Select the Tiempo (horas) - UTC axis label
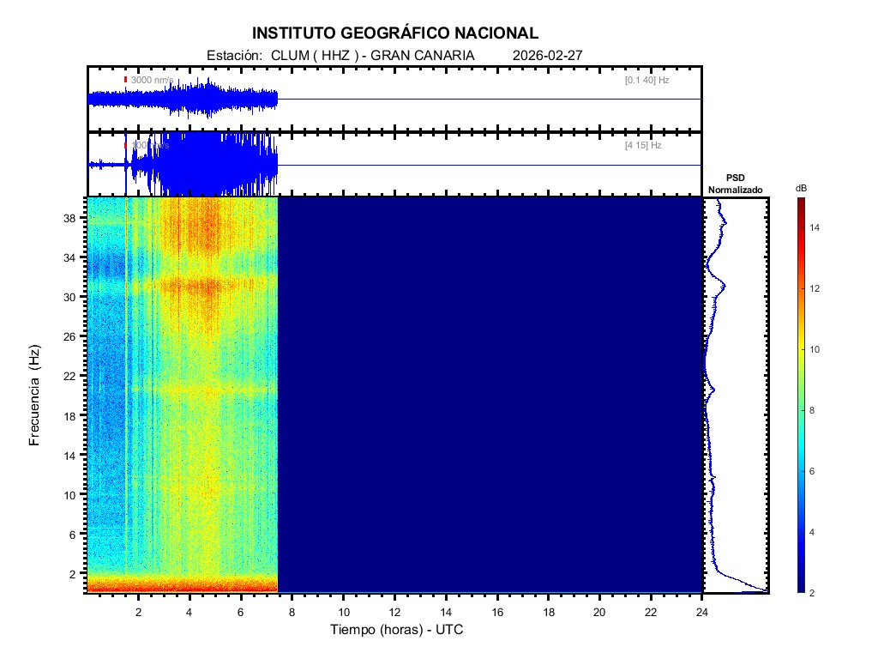This screenshot has height=659, width=878. coord(397,630)
